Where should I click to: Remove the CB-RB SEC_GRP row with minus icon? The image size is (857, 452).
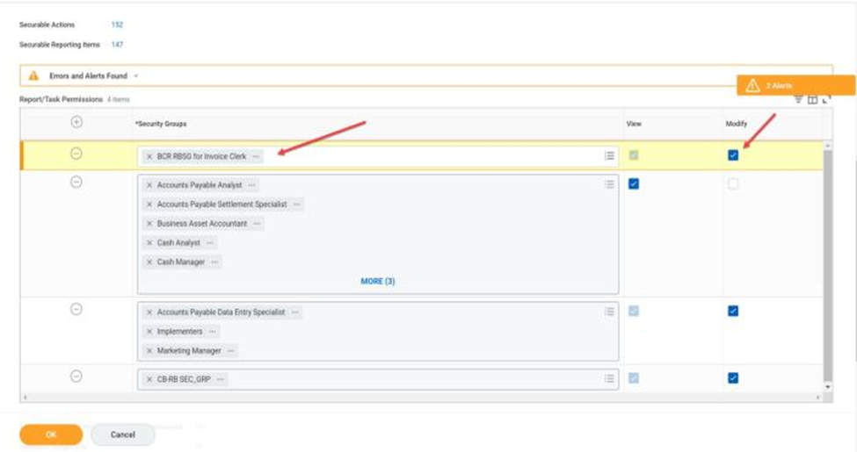click(x=76, y=377)
